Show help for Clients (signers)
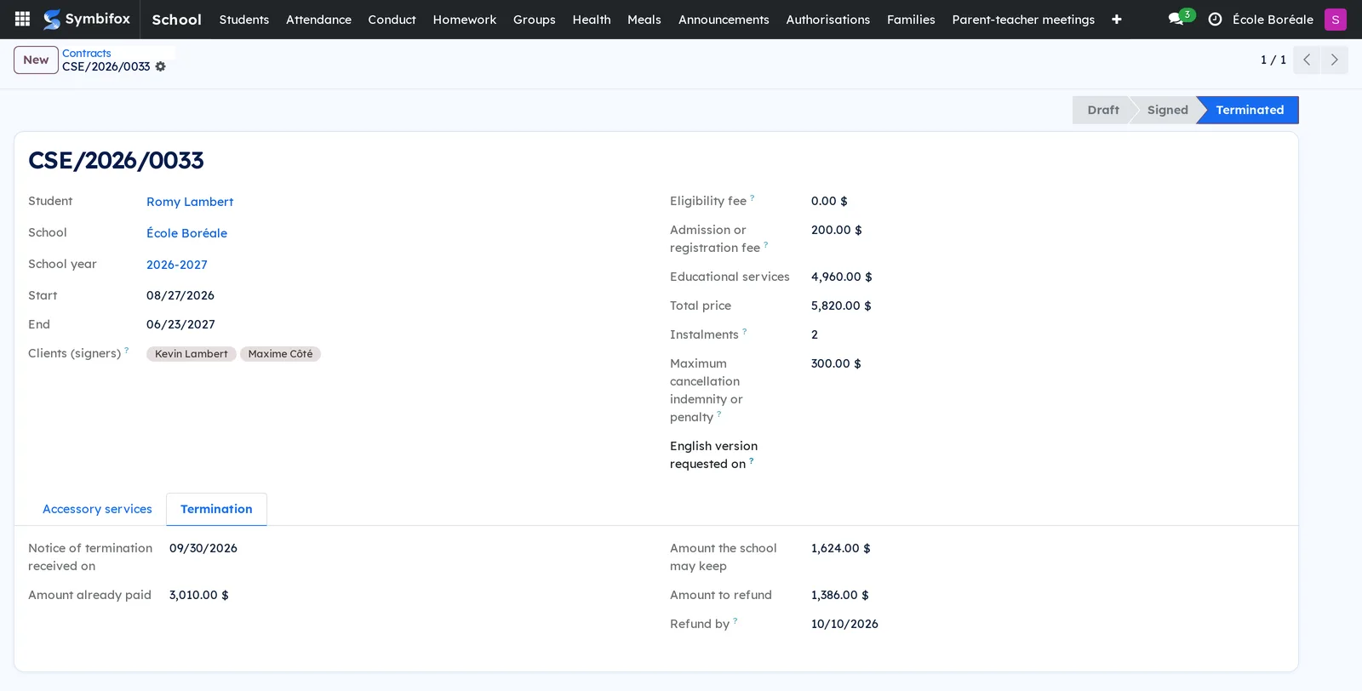 [127, 350]
